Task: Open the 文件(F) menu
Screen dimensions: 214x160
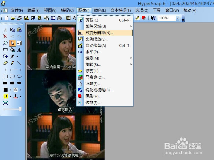Action: coord(17,10)
